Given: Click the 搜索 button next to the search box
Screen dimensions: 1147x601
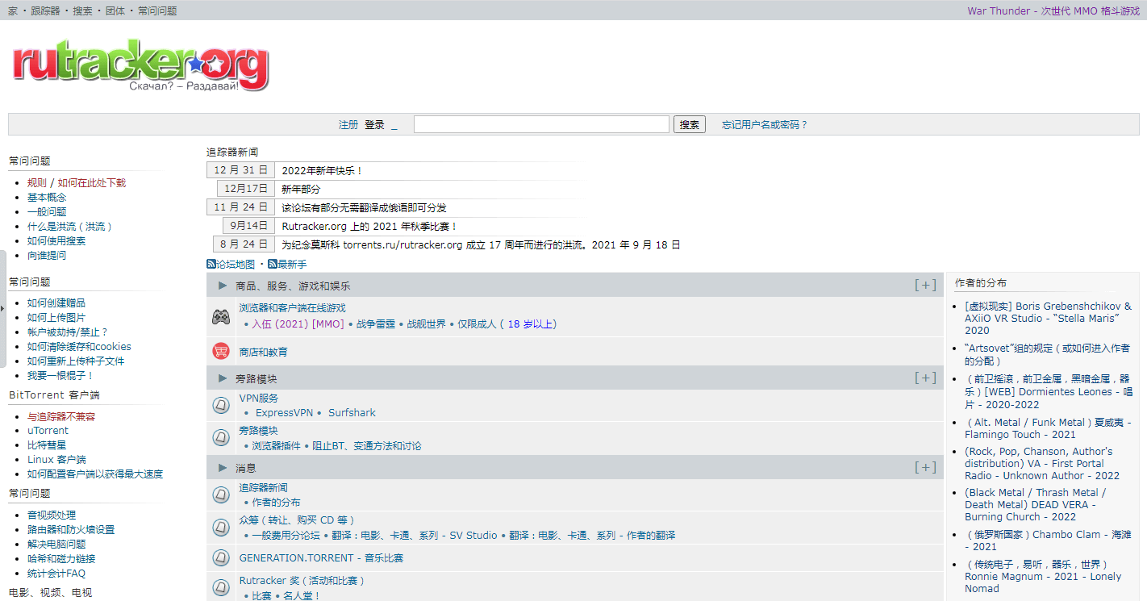Looking at the screenshot, I should point(689,123).
